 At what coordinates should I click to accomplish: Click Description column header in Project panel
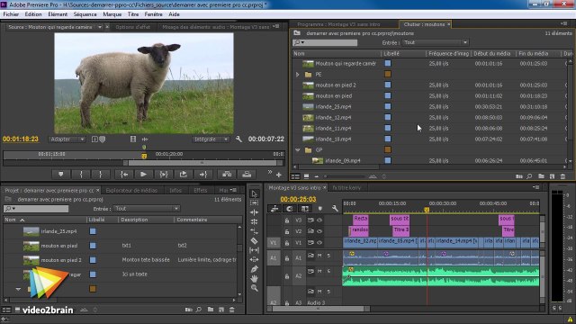coord(134,220)
